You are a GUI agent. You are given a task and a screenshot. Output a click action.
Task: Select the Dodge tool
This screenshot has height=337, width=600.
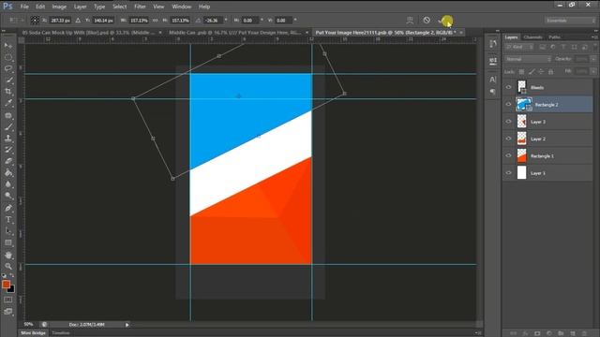8,196
